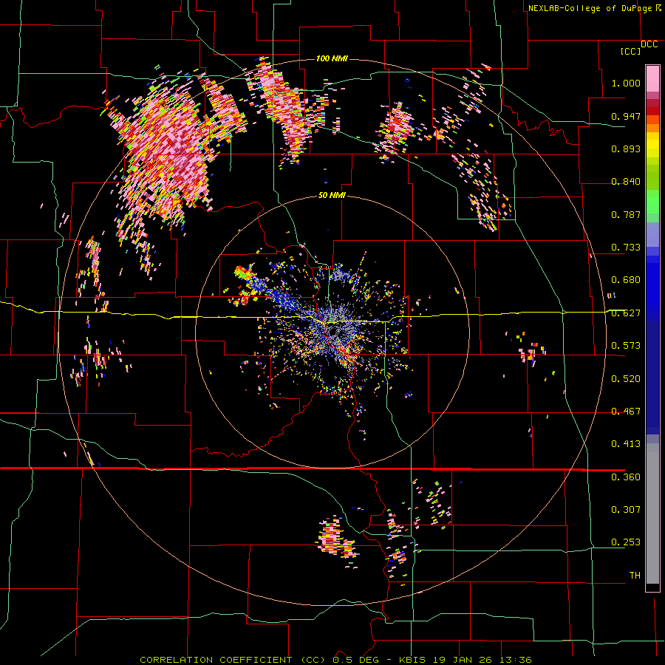Click the CORRELATION COEFFICIENT (CC) title text
This screenshot has width=665, height=665.
pyautogui.click(x=233, y=660)
